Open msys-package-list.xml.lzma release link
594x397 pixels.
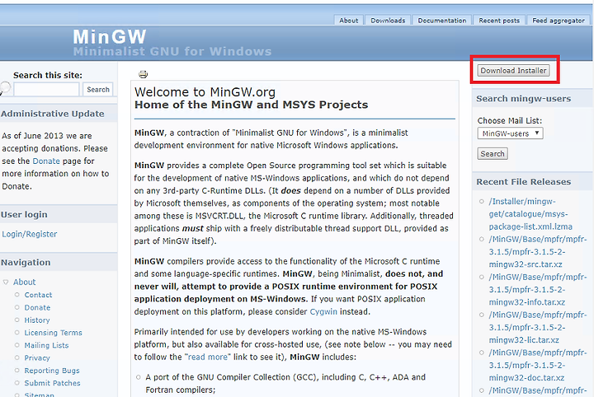pos(530,214)
